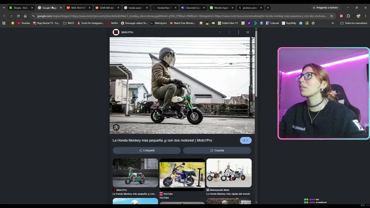Close the Google Images tab

tap(61, 8)
